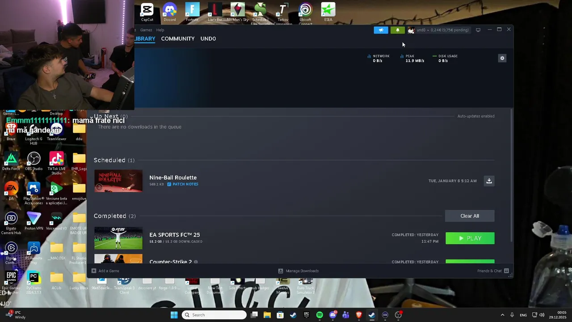Open Fortnite desktop shortcut
572x322 pixels.
(192, 12)
